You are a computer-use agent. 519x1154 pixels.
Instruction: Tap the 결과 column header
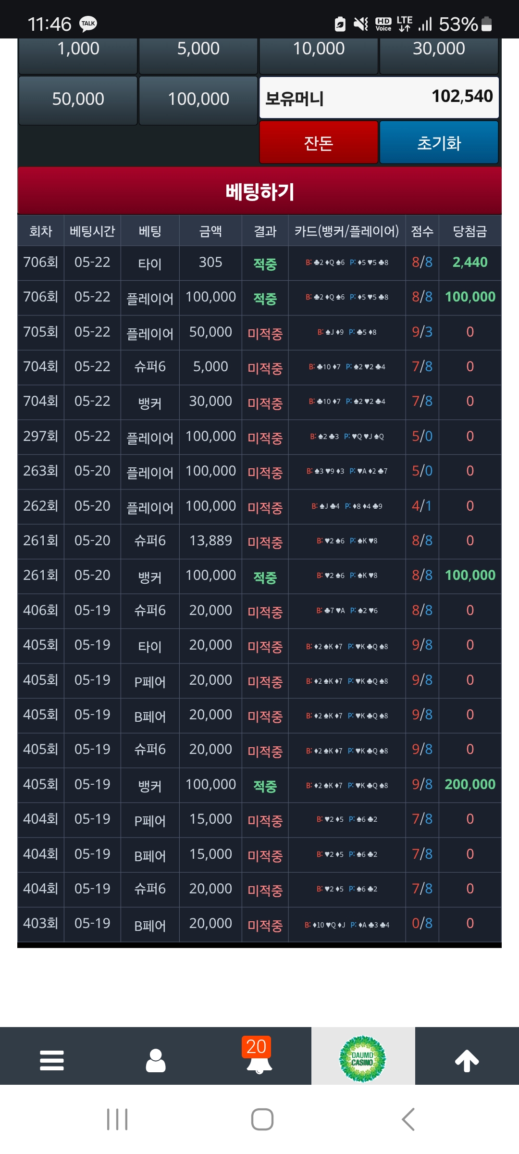coord(265,231)
